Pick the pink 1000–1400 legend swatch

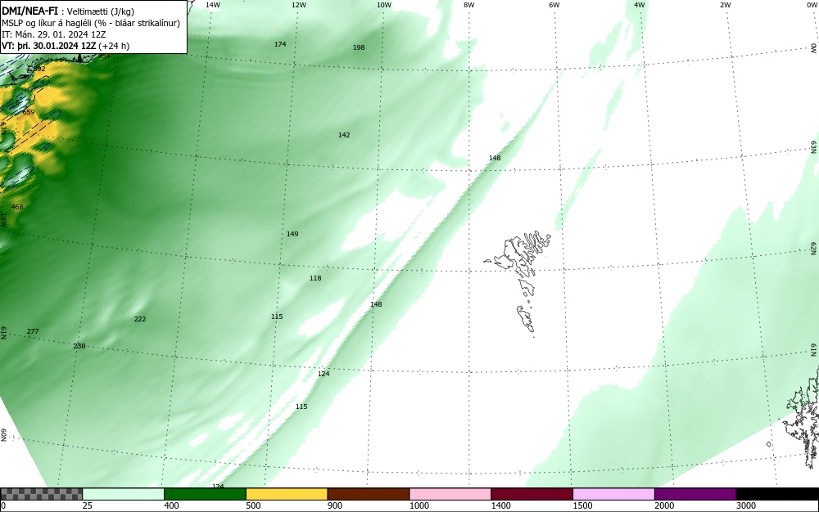(450, 494)
